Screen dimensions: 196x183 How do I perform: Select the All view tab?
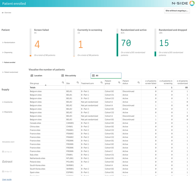pyautogui.click(x=106, y=76)
